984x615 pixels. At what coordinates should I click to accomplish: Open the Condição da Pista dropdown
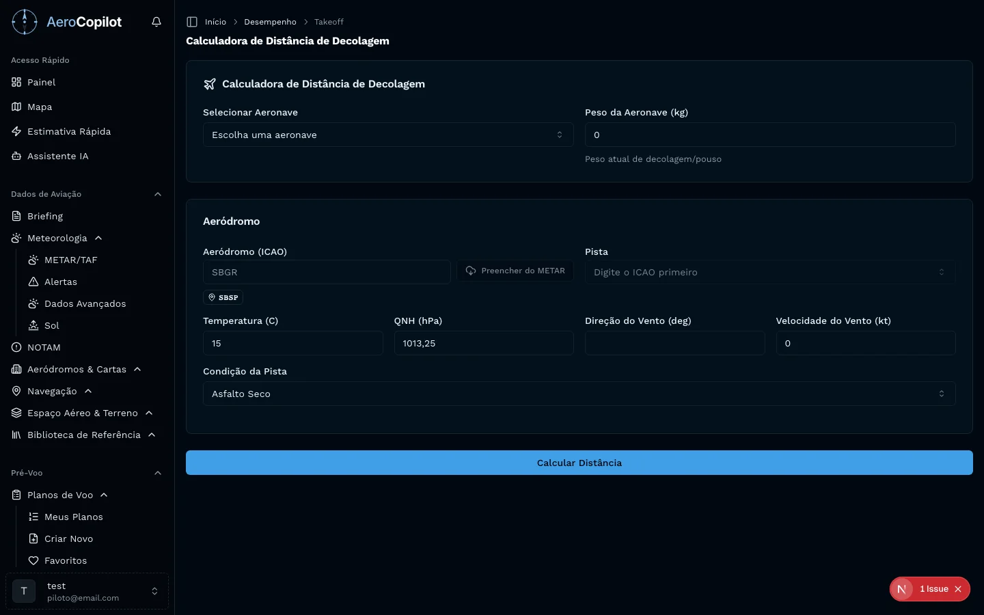click(579, 394)
